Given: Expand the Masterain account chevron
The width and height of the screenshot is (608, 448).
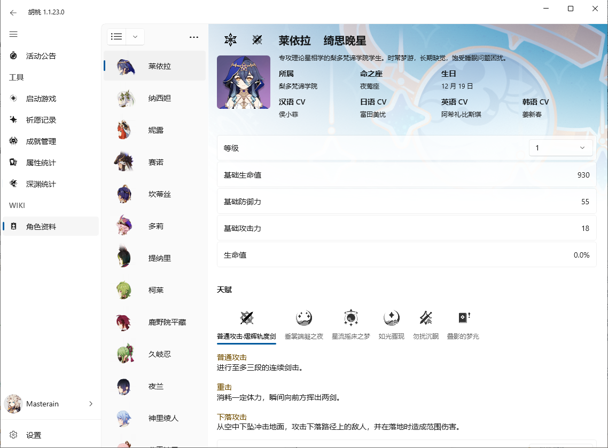Looking at the screenshot, I should tap(91, 404).
